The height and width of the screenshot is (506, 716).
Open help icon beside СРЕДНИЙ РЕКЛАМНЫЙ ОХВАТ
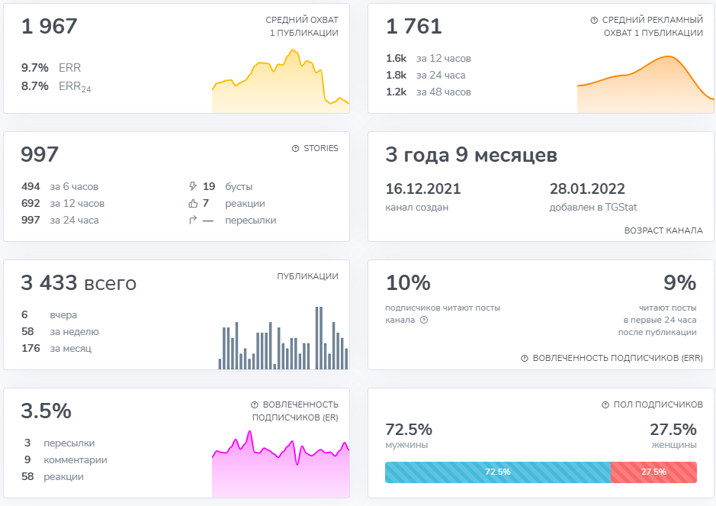point(594,21)
